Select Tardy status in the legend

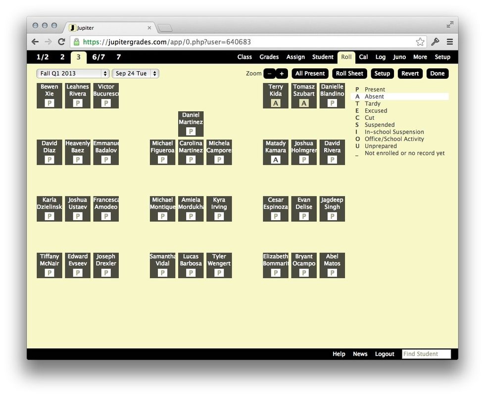tap(372, 104)
